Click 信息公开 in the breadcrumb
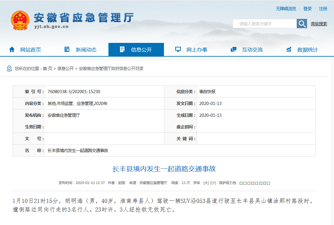Viewport: 334px width, 225px height. click(x=65, y=68)
